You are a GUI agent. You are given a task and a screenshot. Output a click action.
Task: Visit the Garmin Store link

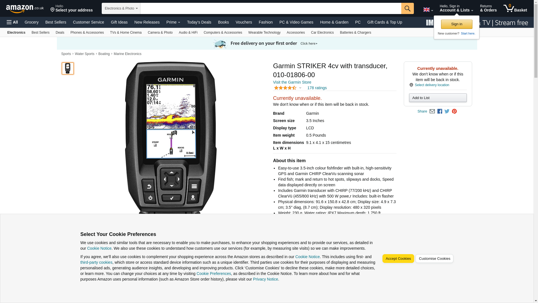[x=292, y=82]
